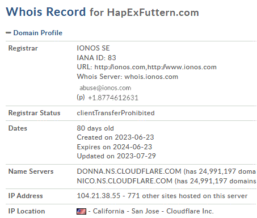Viewport: 257px width, 218px height.
Task: Click the abuse@ionos.com email address
Action: click(105, 88)
